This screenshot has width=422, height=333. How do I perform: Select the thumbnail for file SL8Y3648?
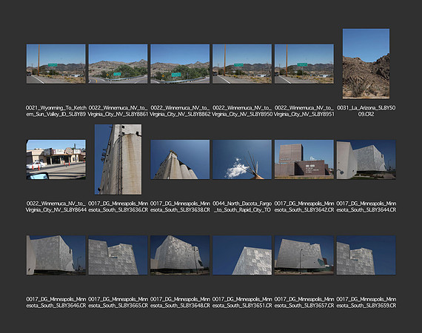pyautogui.click(x=180, y=255)
